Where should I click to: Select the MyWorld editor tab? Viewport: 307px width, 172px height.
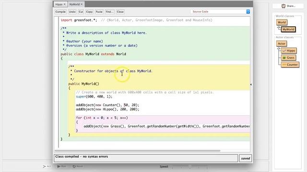tap(74, 4)
